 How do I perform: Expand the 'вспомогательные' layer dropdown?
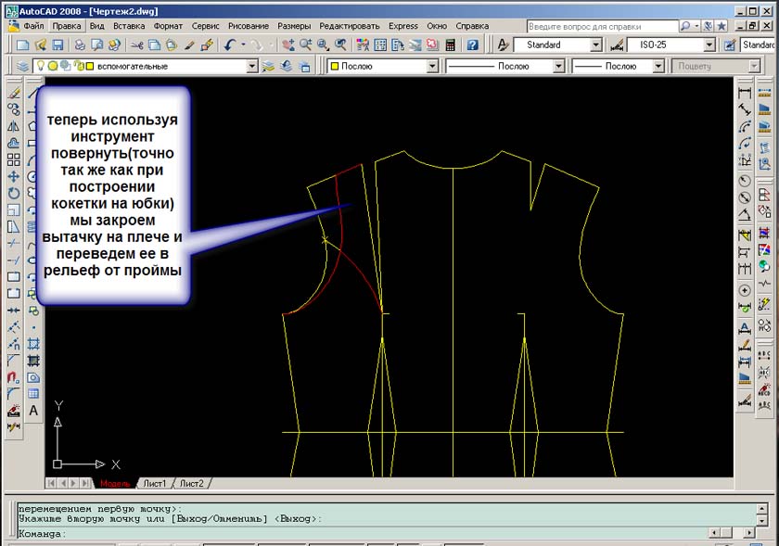point(252,67)
